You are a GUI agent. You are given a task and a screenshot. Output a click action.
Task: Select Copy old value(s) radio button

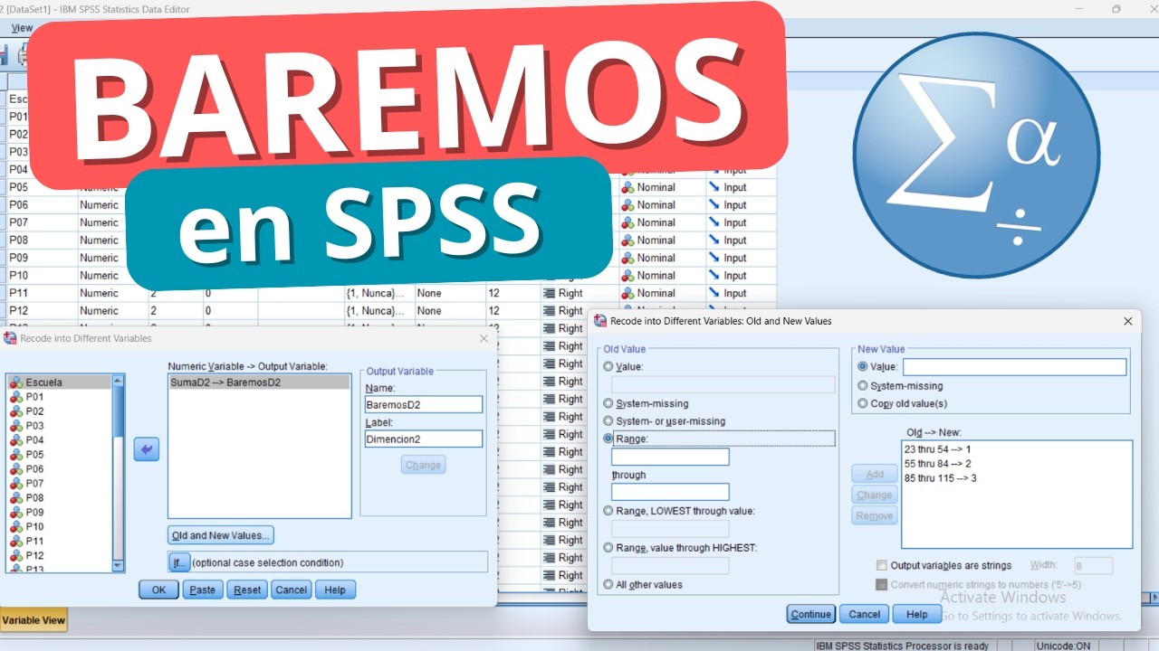click(x=863, y=404)
